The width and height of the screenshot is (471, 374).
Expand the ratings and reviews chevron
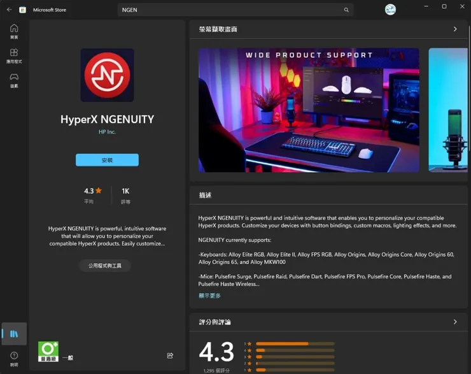(455, 322)
